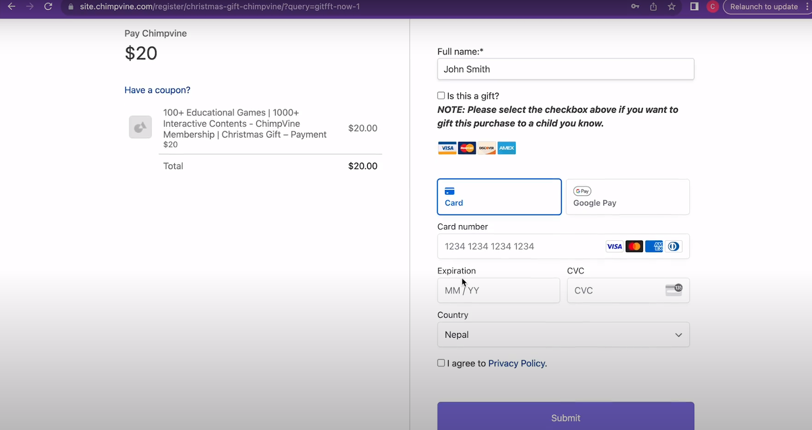This screenshot has height=430, width=812.
Task: Click the 'Pay Chimpvine' heading text
Action: tap(156, 33)
